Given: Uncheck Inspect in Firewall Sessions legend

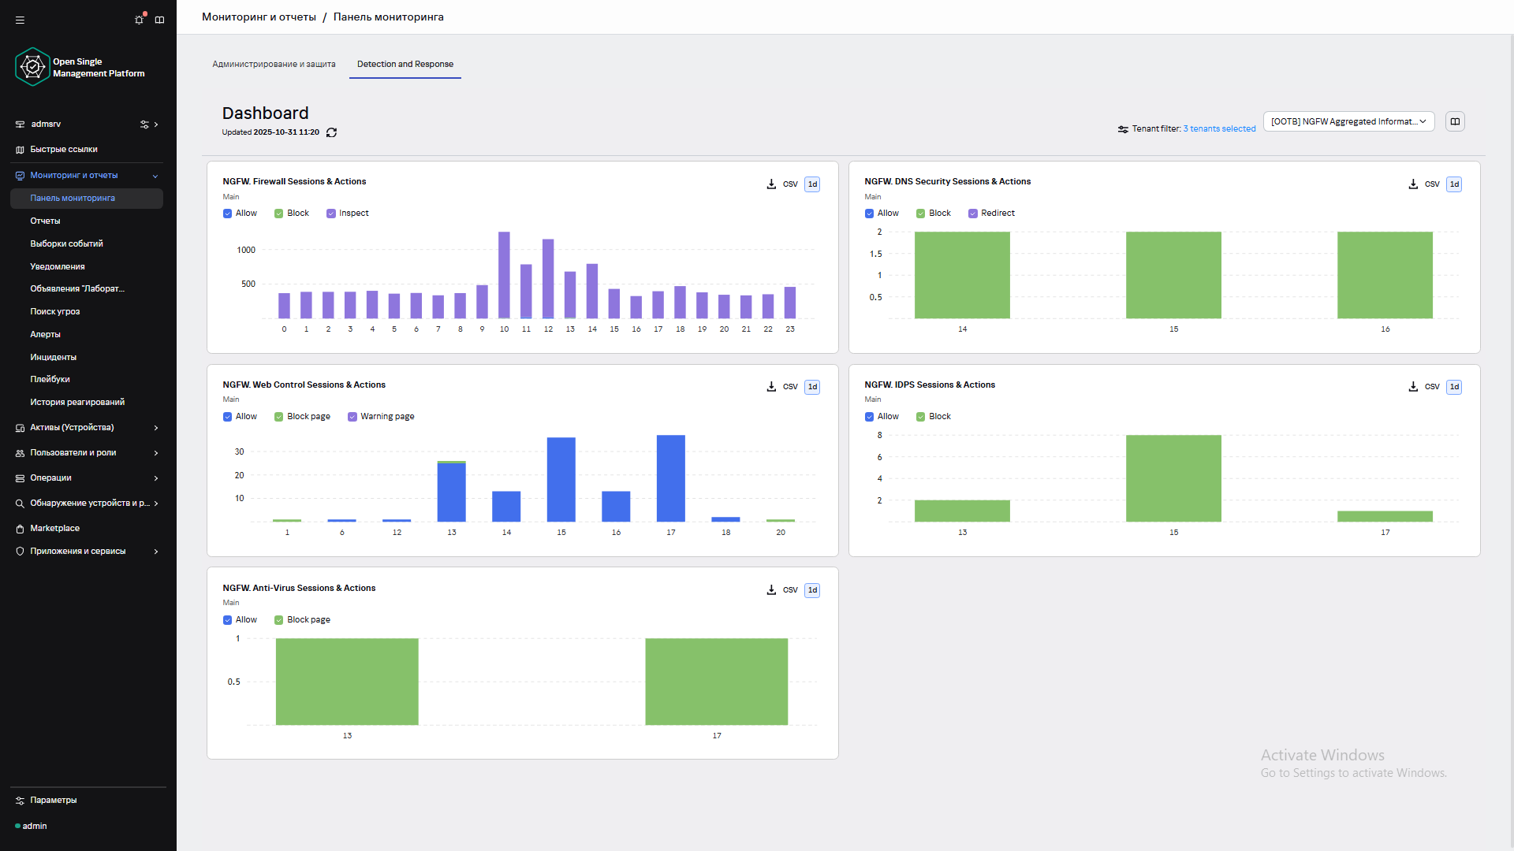Looking at the screenshot, I should point(331,214).
